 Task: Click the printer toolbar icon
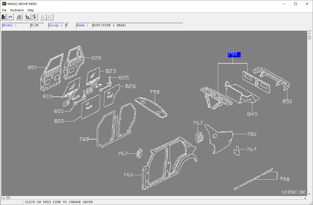(19, 17)
